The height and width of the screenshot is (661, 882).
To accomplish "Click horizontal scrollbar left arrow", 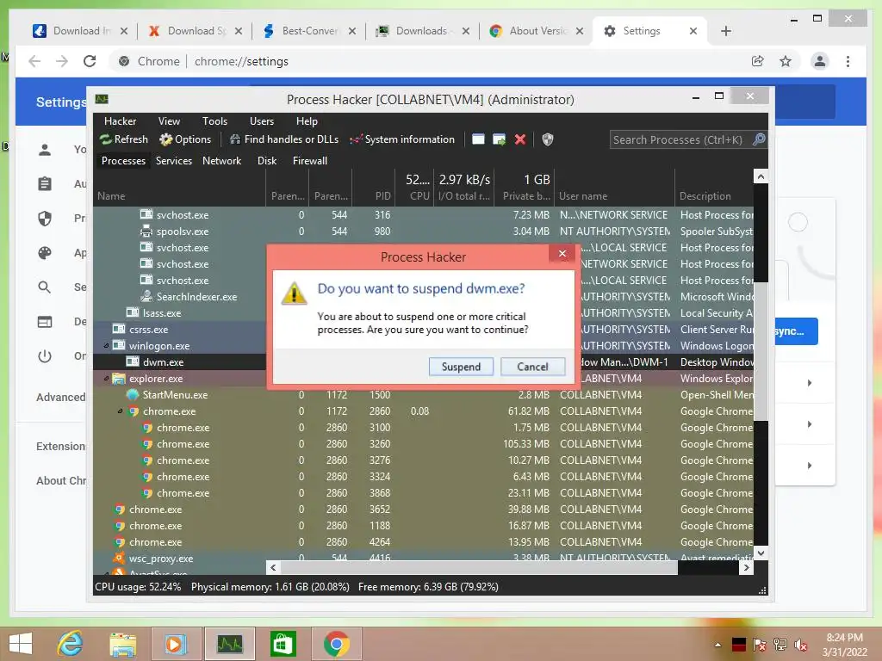I will point(273,568).
